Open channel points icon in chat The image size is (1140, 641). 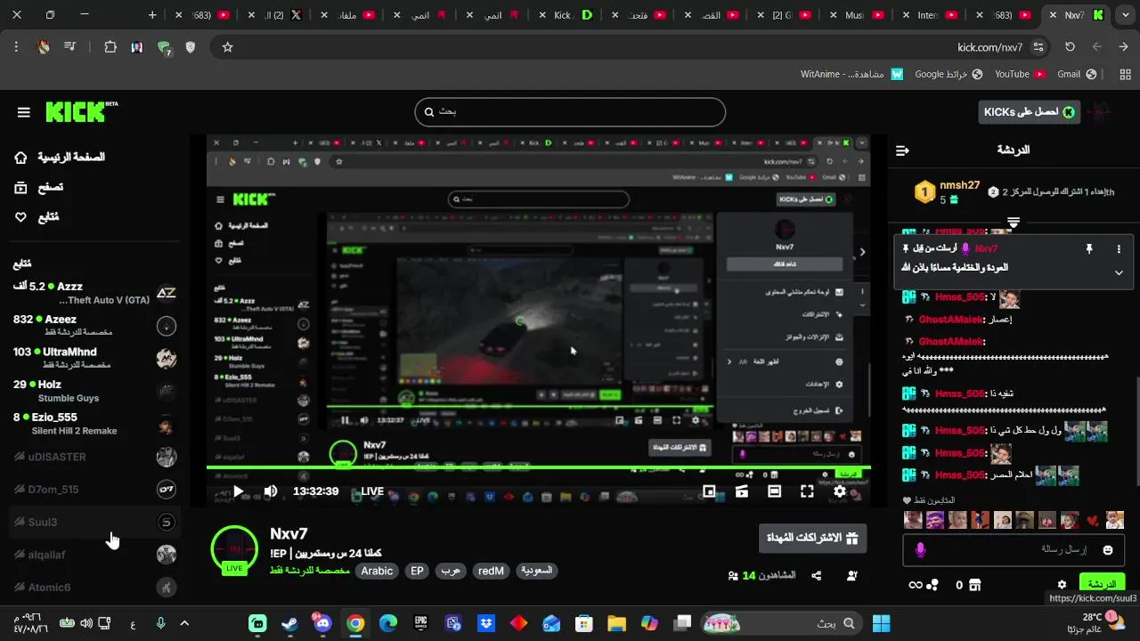tap(932, 585)
